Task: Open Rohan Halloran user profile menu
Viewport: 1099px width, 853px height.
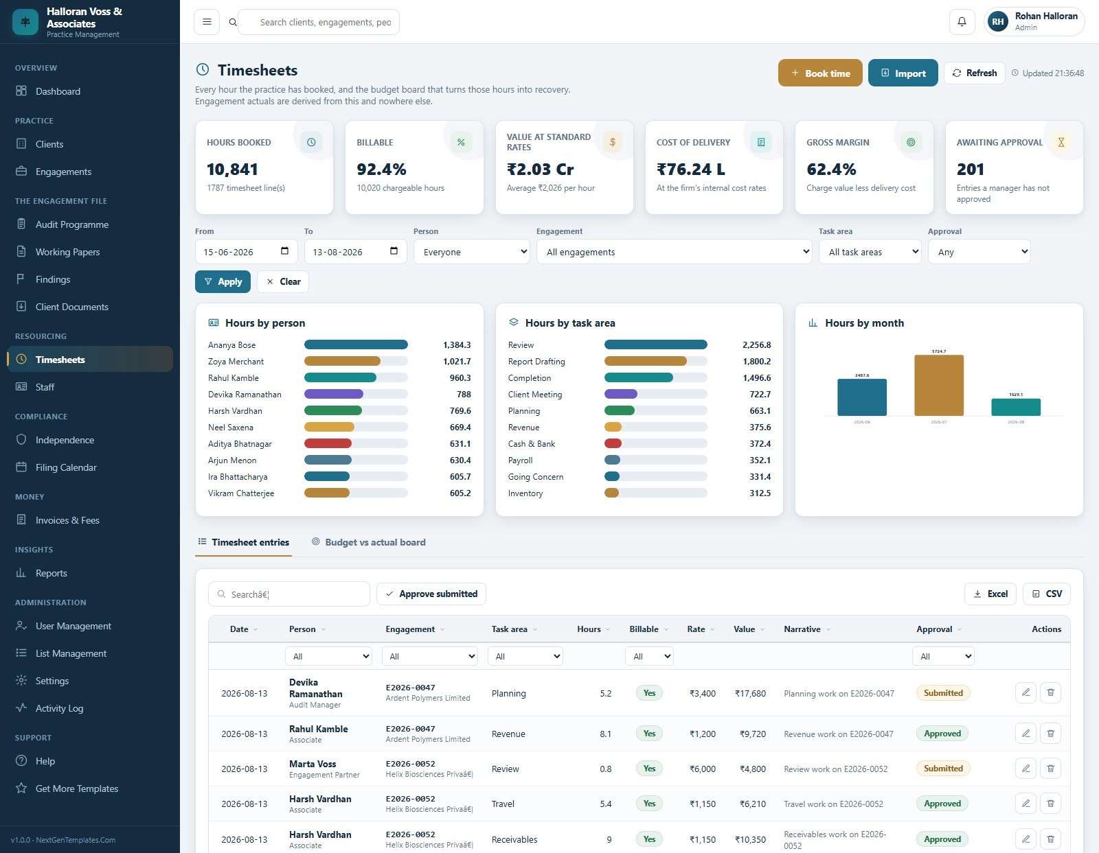Action: tap(1034, 22)
